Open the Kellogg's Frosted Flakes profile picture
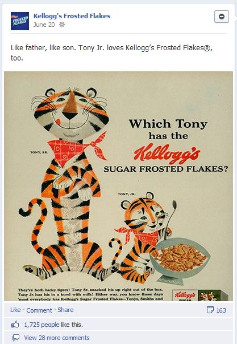The width and height of the screenshot is (237, 344). [20, 21]
